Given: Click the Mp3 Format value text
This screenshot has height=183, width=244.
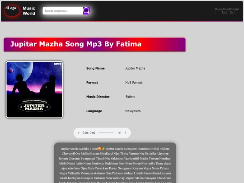Looking at the screenshot, I should tap(134, 83).
